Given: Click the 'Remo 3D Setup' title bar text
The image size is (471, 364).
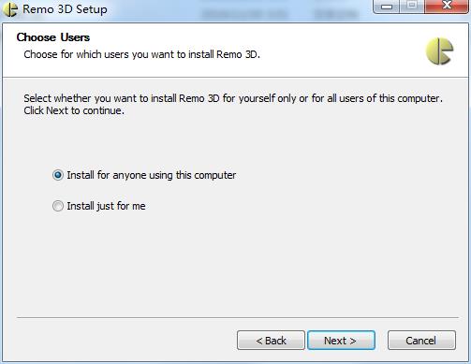Looking at the screenshot, I should 65,9.
